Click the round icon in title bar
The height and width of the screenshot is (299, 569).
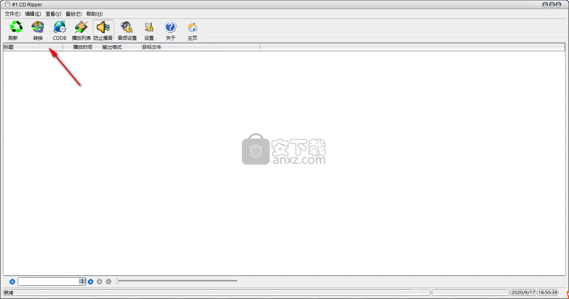7,4
